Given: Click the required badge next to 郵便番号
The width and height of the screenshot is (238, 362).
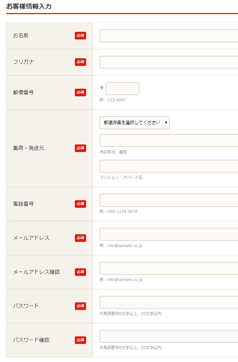Looking at the screenshot, I should pos(80,92).
